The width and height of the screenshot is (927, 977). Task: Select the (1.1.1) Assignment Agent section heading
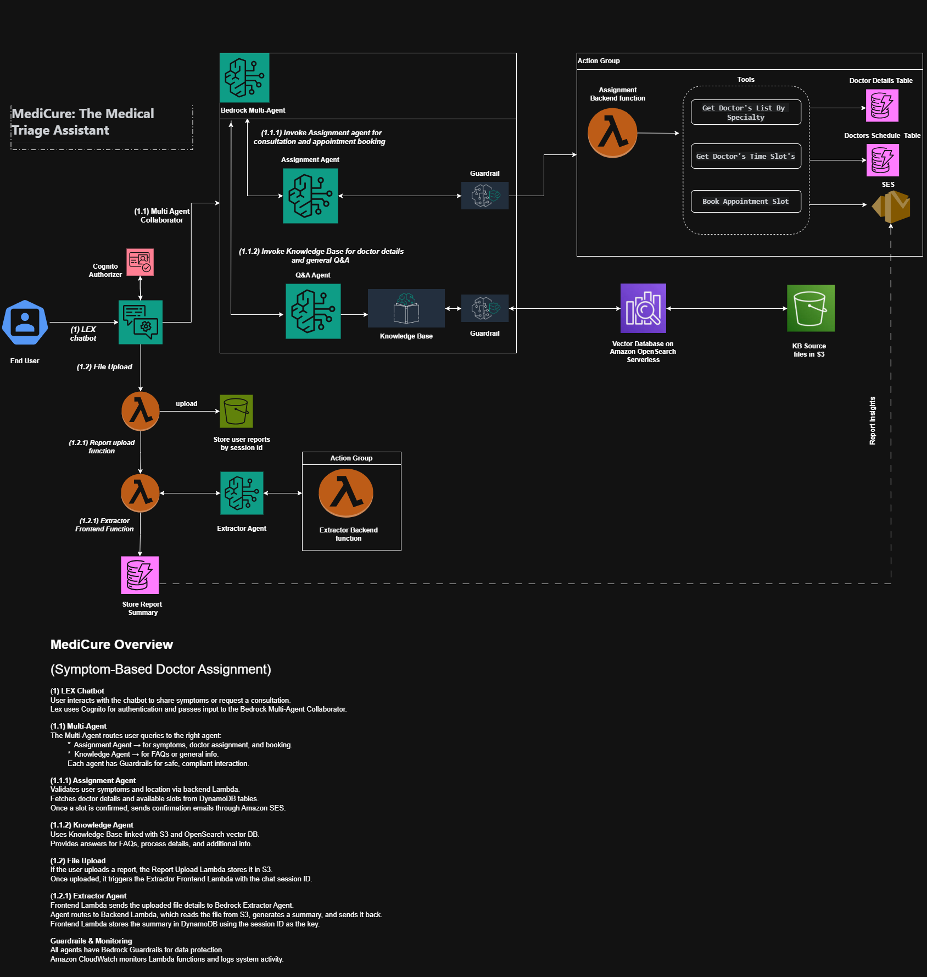(x=93, y=780)
